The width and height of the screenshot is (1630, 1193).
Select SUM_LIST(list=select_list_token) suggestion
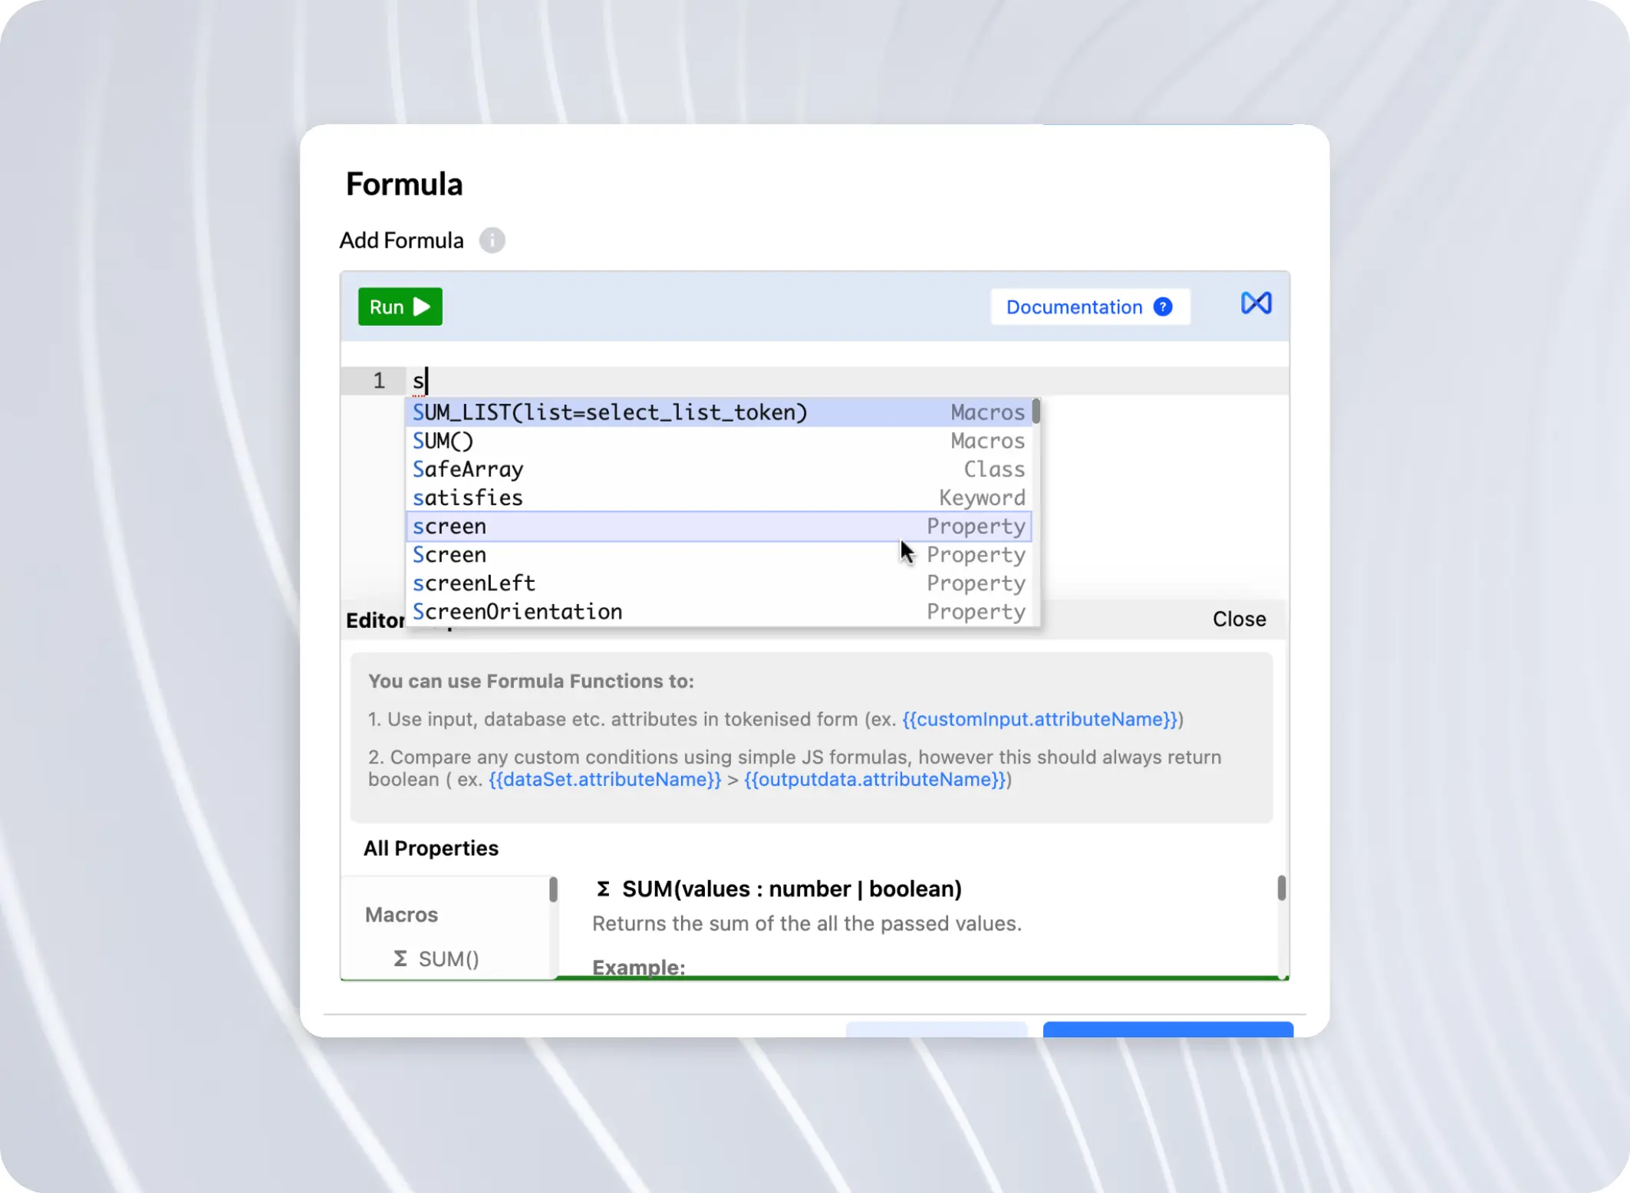pyautogui.click(x=610, y=412)
